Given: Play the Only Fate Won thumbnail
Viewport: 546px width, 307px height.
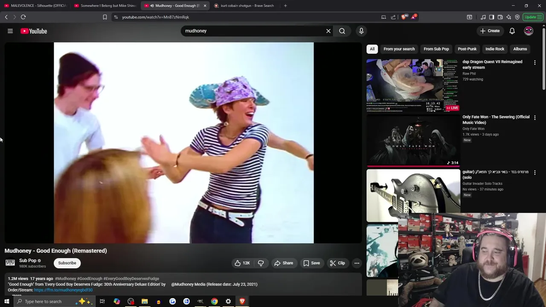Looking at the screenshot, I should [x=413, y=140].
